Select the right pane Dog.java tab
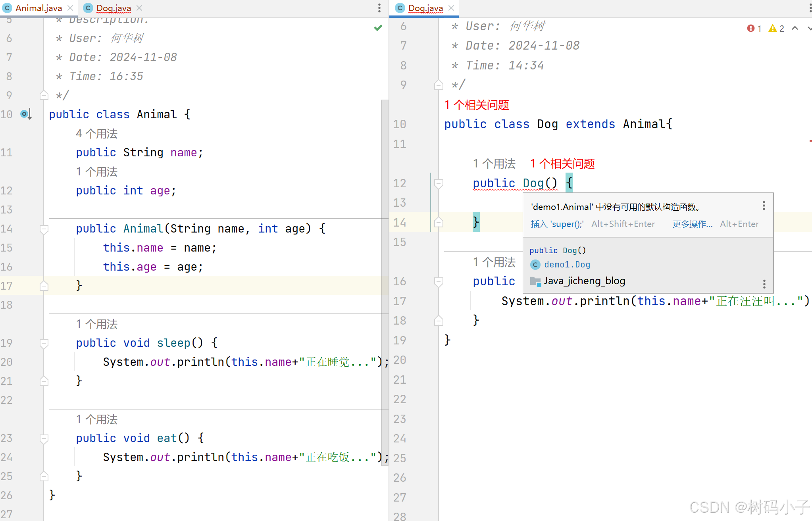812x521 pixels. (x=425, y=8)
